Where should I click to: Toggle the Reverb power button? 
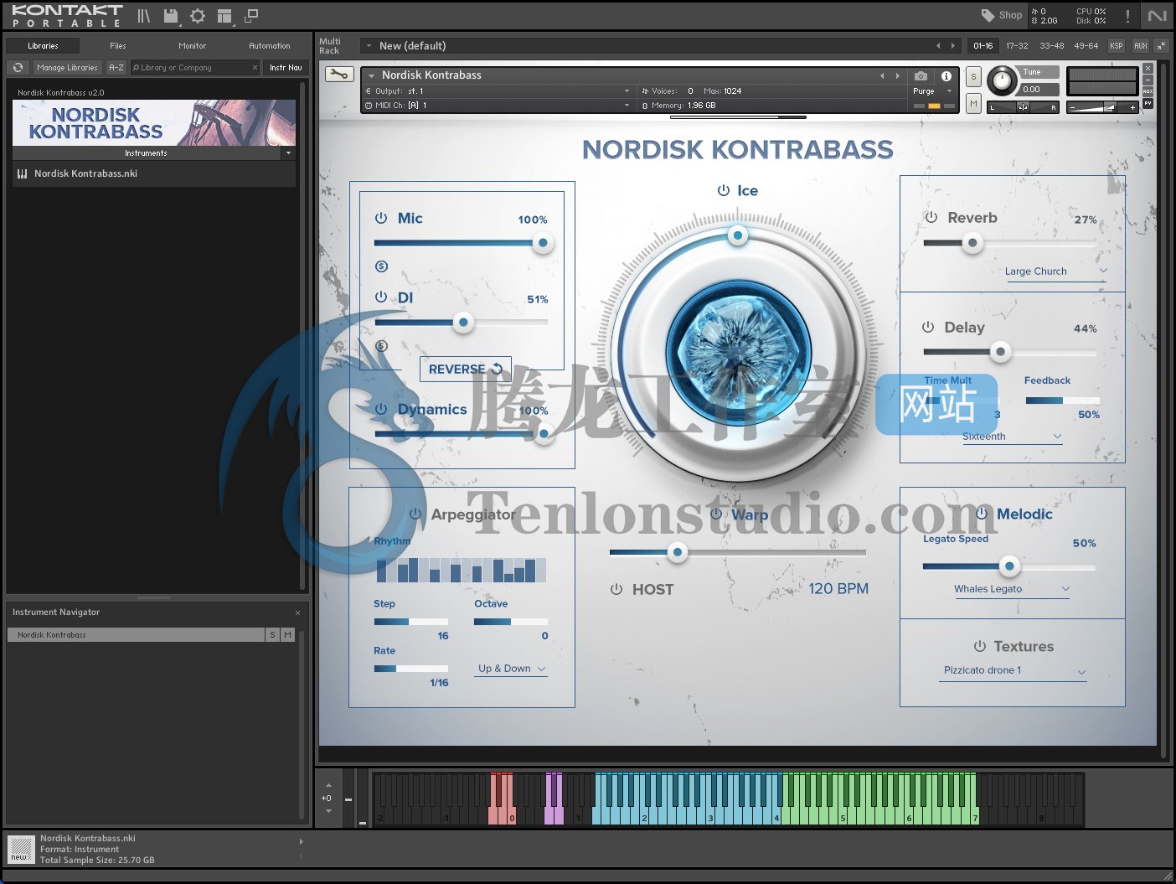coord(931,217)
